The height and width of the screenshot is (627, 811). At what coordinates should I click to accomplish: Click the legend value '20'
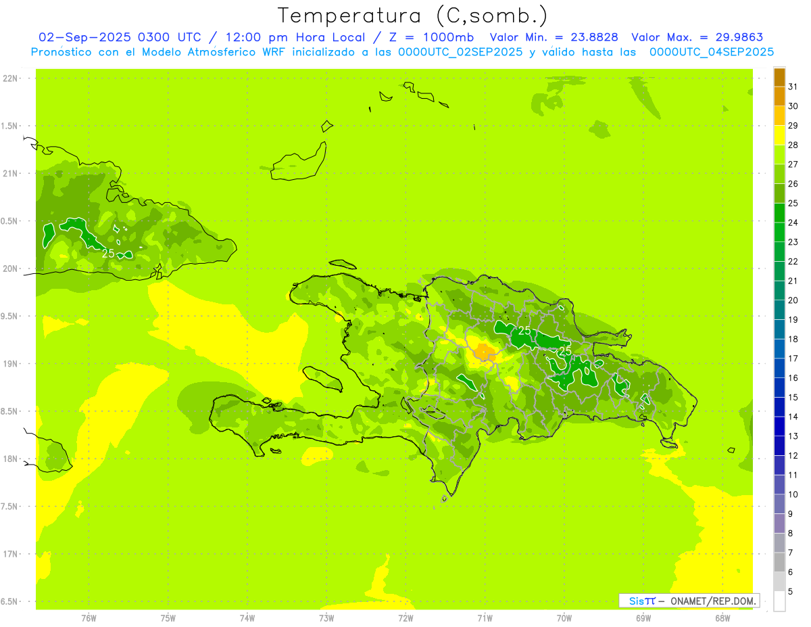pyautogui.click(x=793, y=300)
